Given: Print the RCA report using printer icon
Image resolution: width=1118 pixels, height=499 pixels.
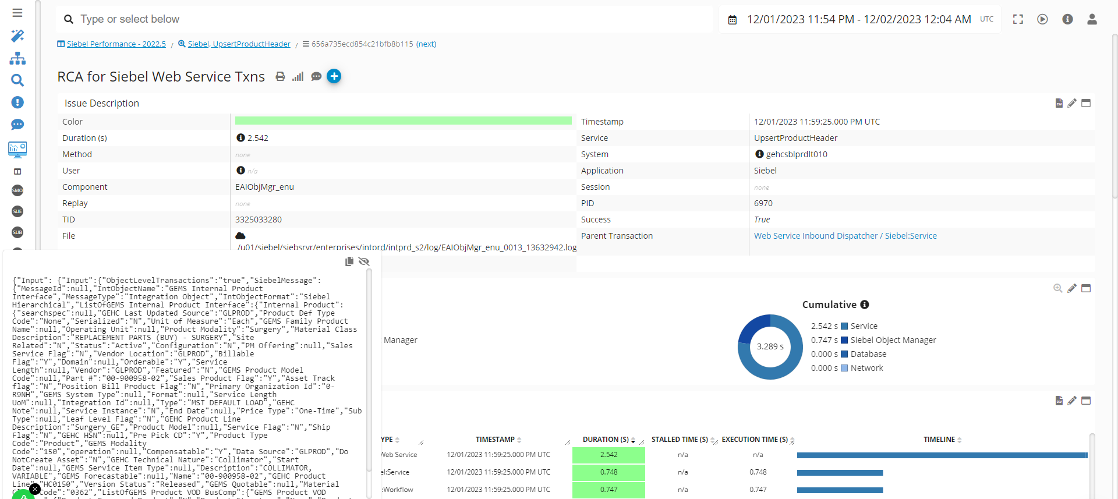Looking at the screenshot, I should [x=280, y=77].
